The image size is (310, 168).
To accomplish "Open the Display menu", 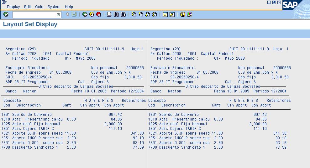I will click(x=13, y=7).
